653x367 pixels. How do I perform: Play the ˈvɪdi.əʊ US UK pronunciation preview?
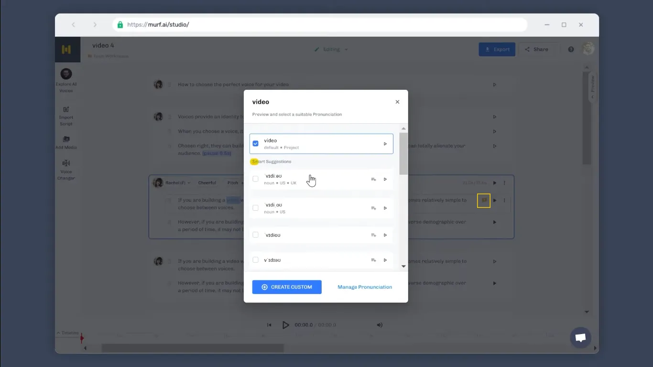pos(385,179)
